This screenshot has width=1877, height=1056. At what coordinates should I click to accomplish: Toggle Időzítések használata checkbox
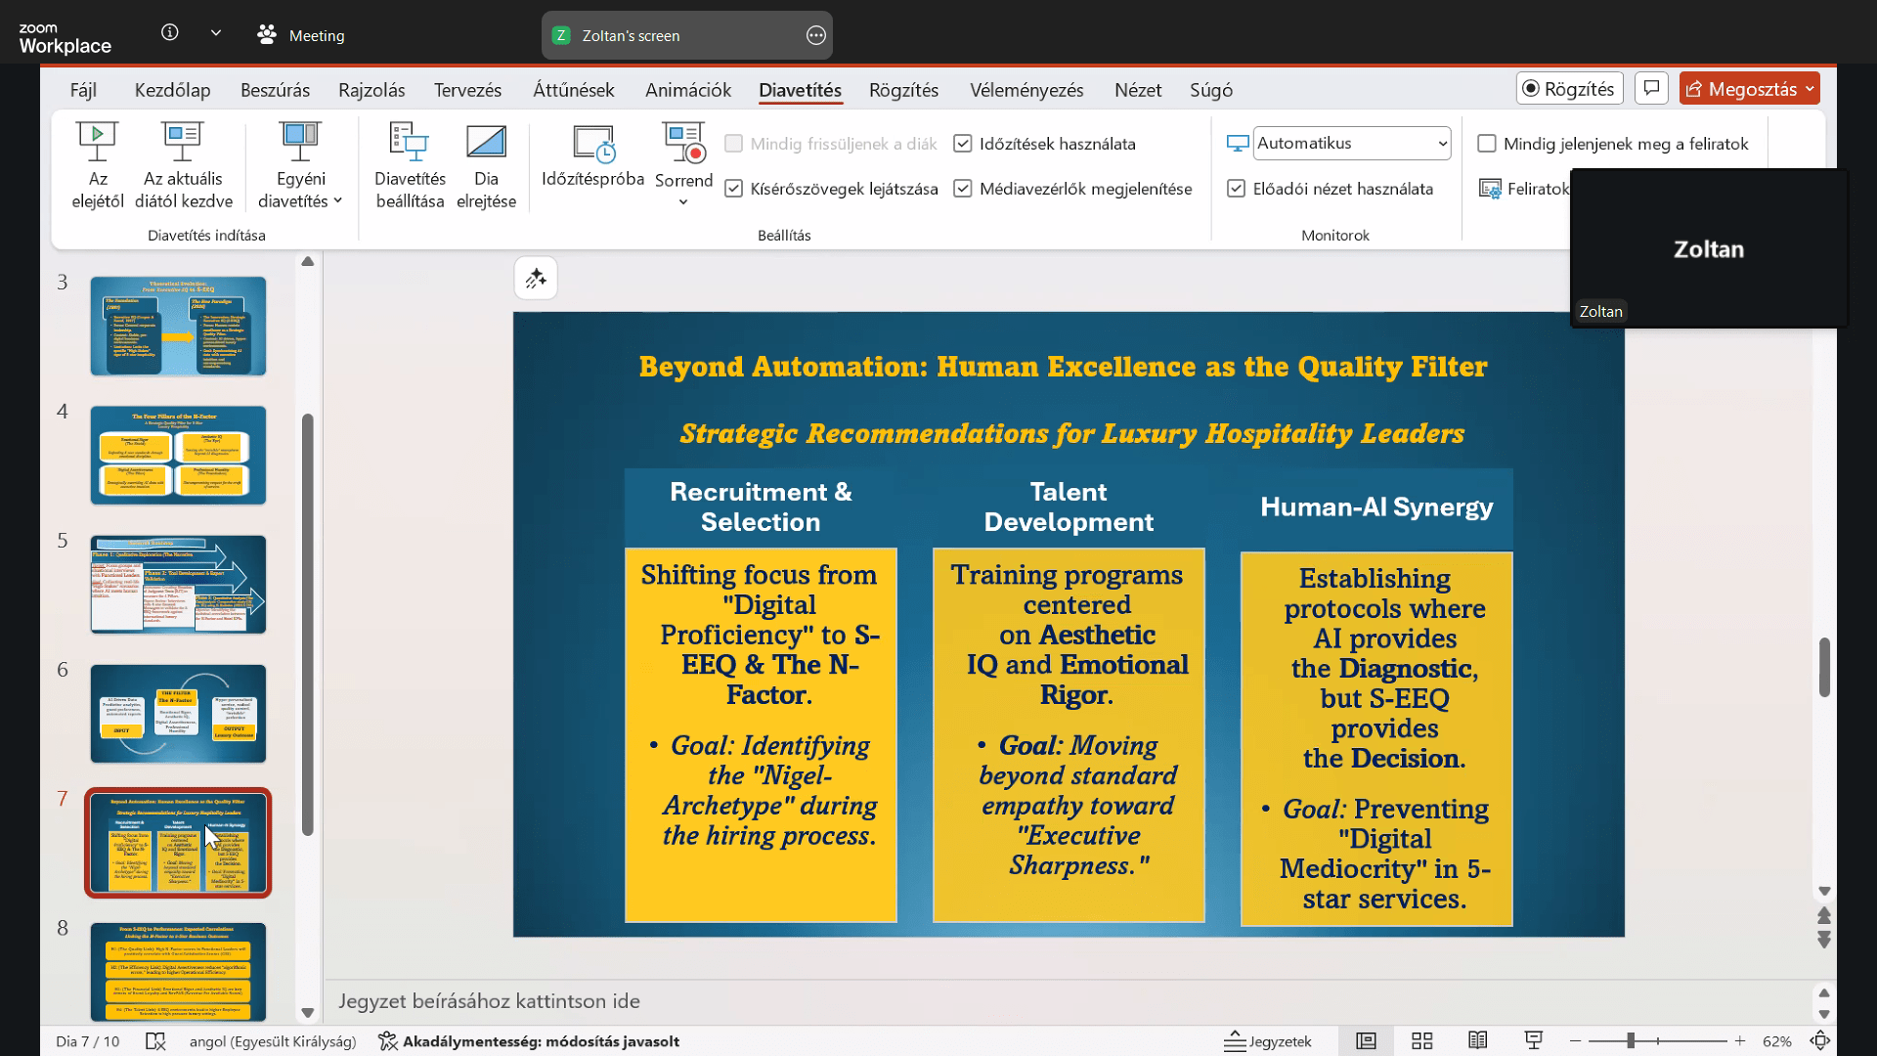coord(963,144)
